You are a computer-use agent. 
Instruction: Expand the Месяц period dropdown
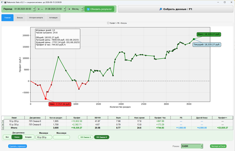(82, 9)
